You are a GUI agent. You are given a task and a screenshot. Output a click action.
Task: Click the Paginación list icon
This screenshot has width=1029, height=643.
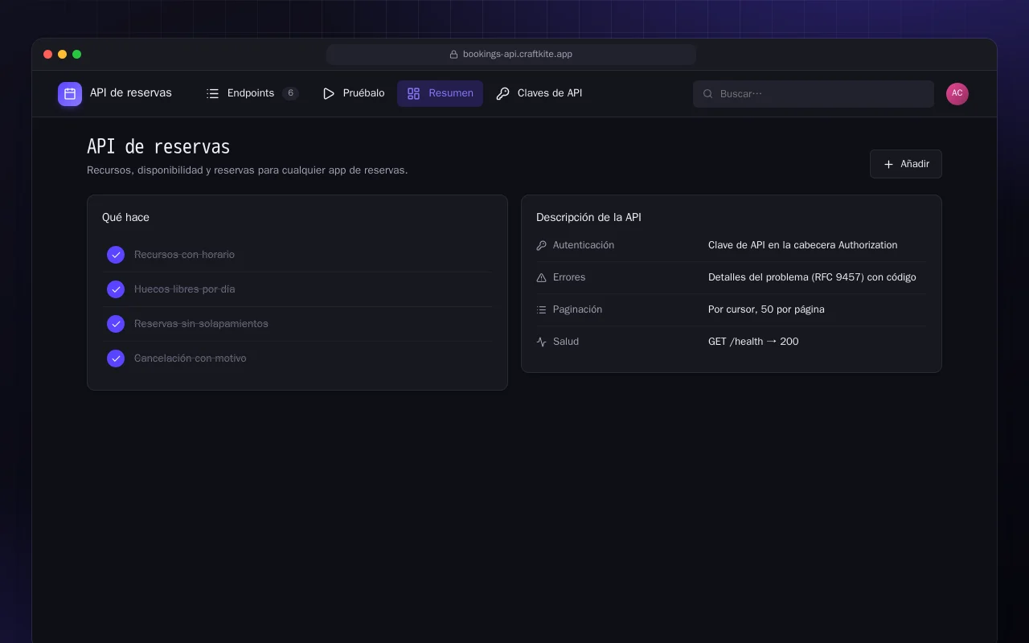pyautogui.click(x=541, y=309)
